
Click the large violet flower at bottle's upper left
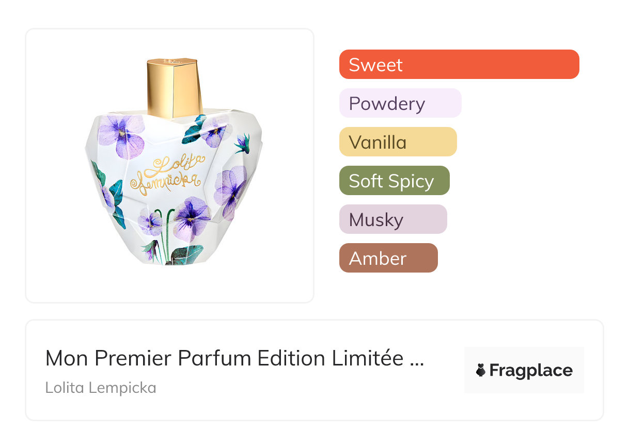[x=123, y=135]
